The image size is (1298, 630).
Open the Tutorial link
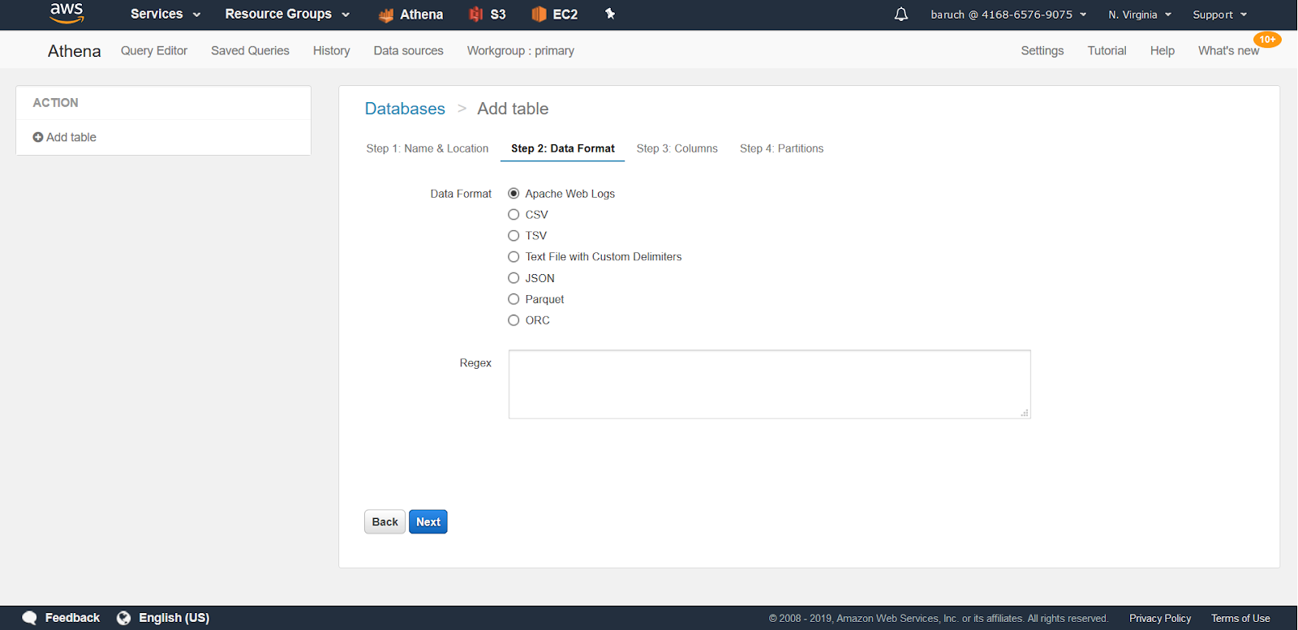(1107, 50)
